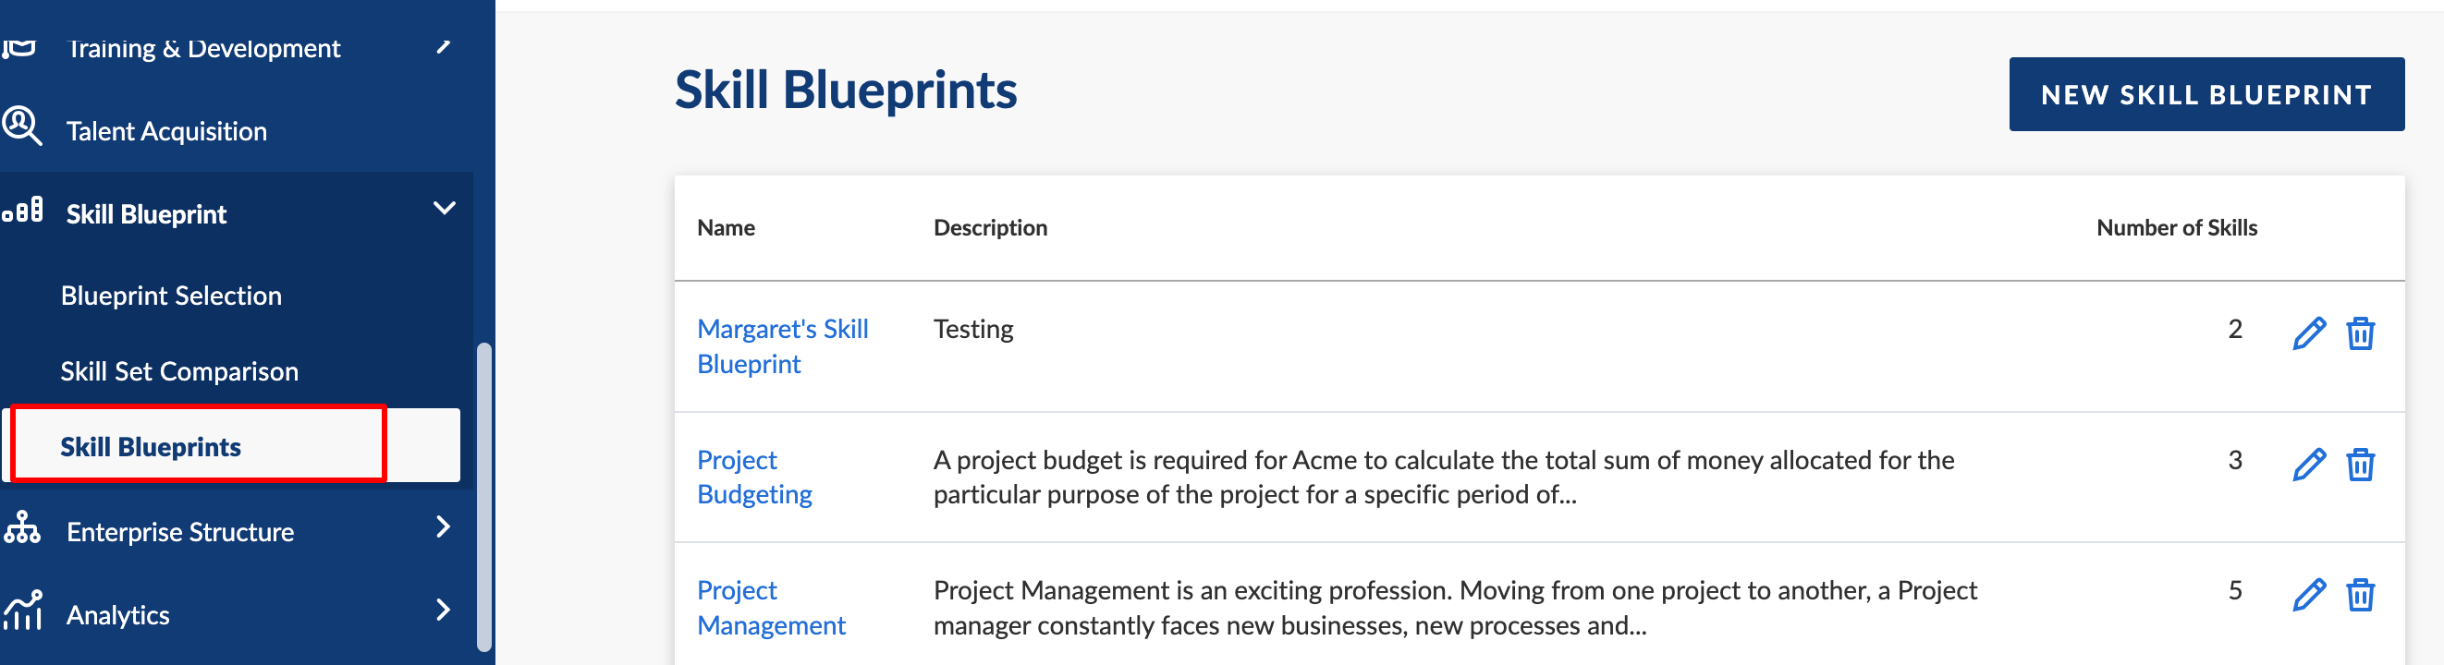This screenshot has height=665, width=2444.
Task: Open the Skill Set Comparison menu item
Action: 179,371
